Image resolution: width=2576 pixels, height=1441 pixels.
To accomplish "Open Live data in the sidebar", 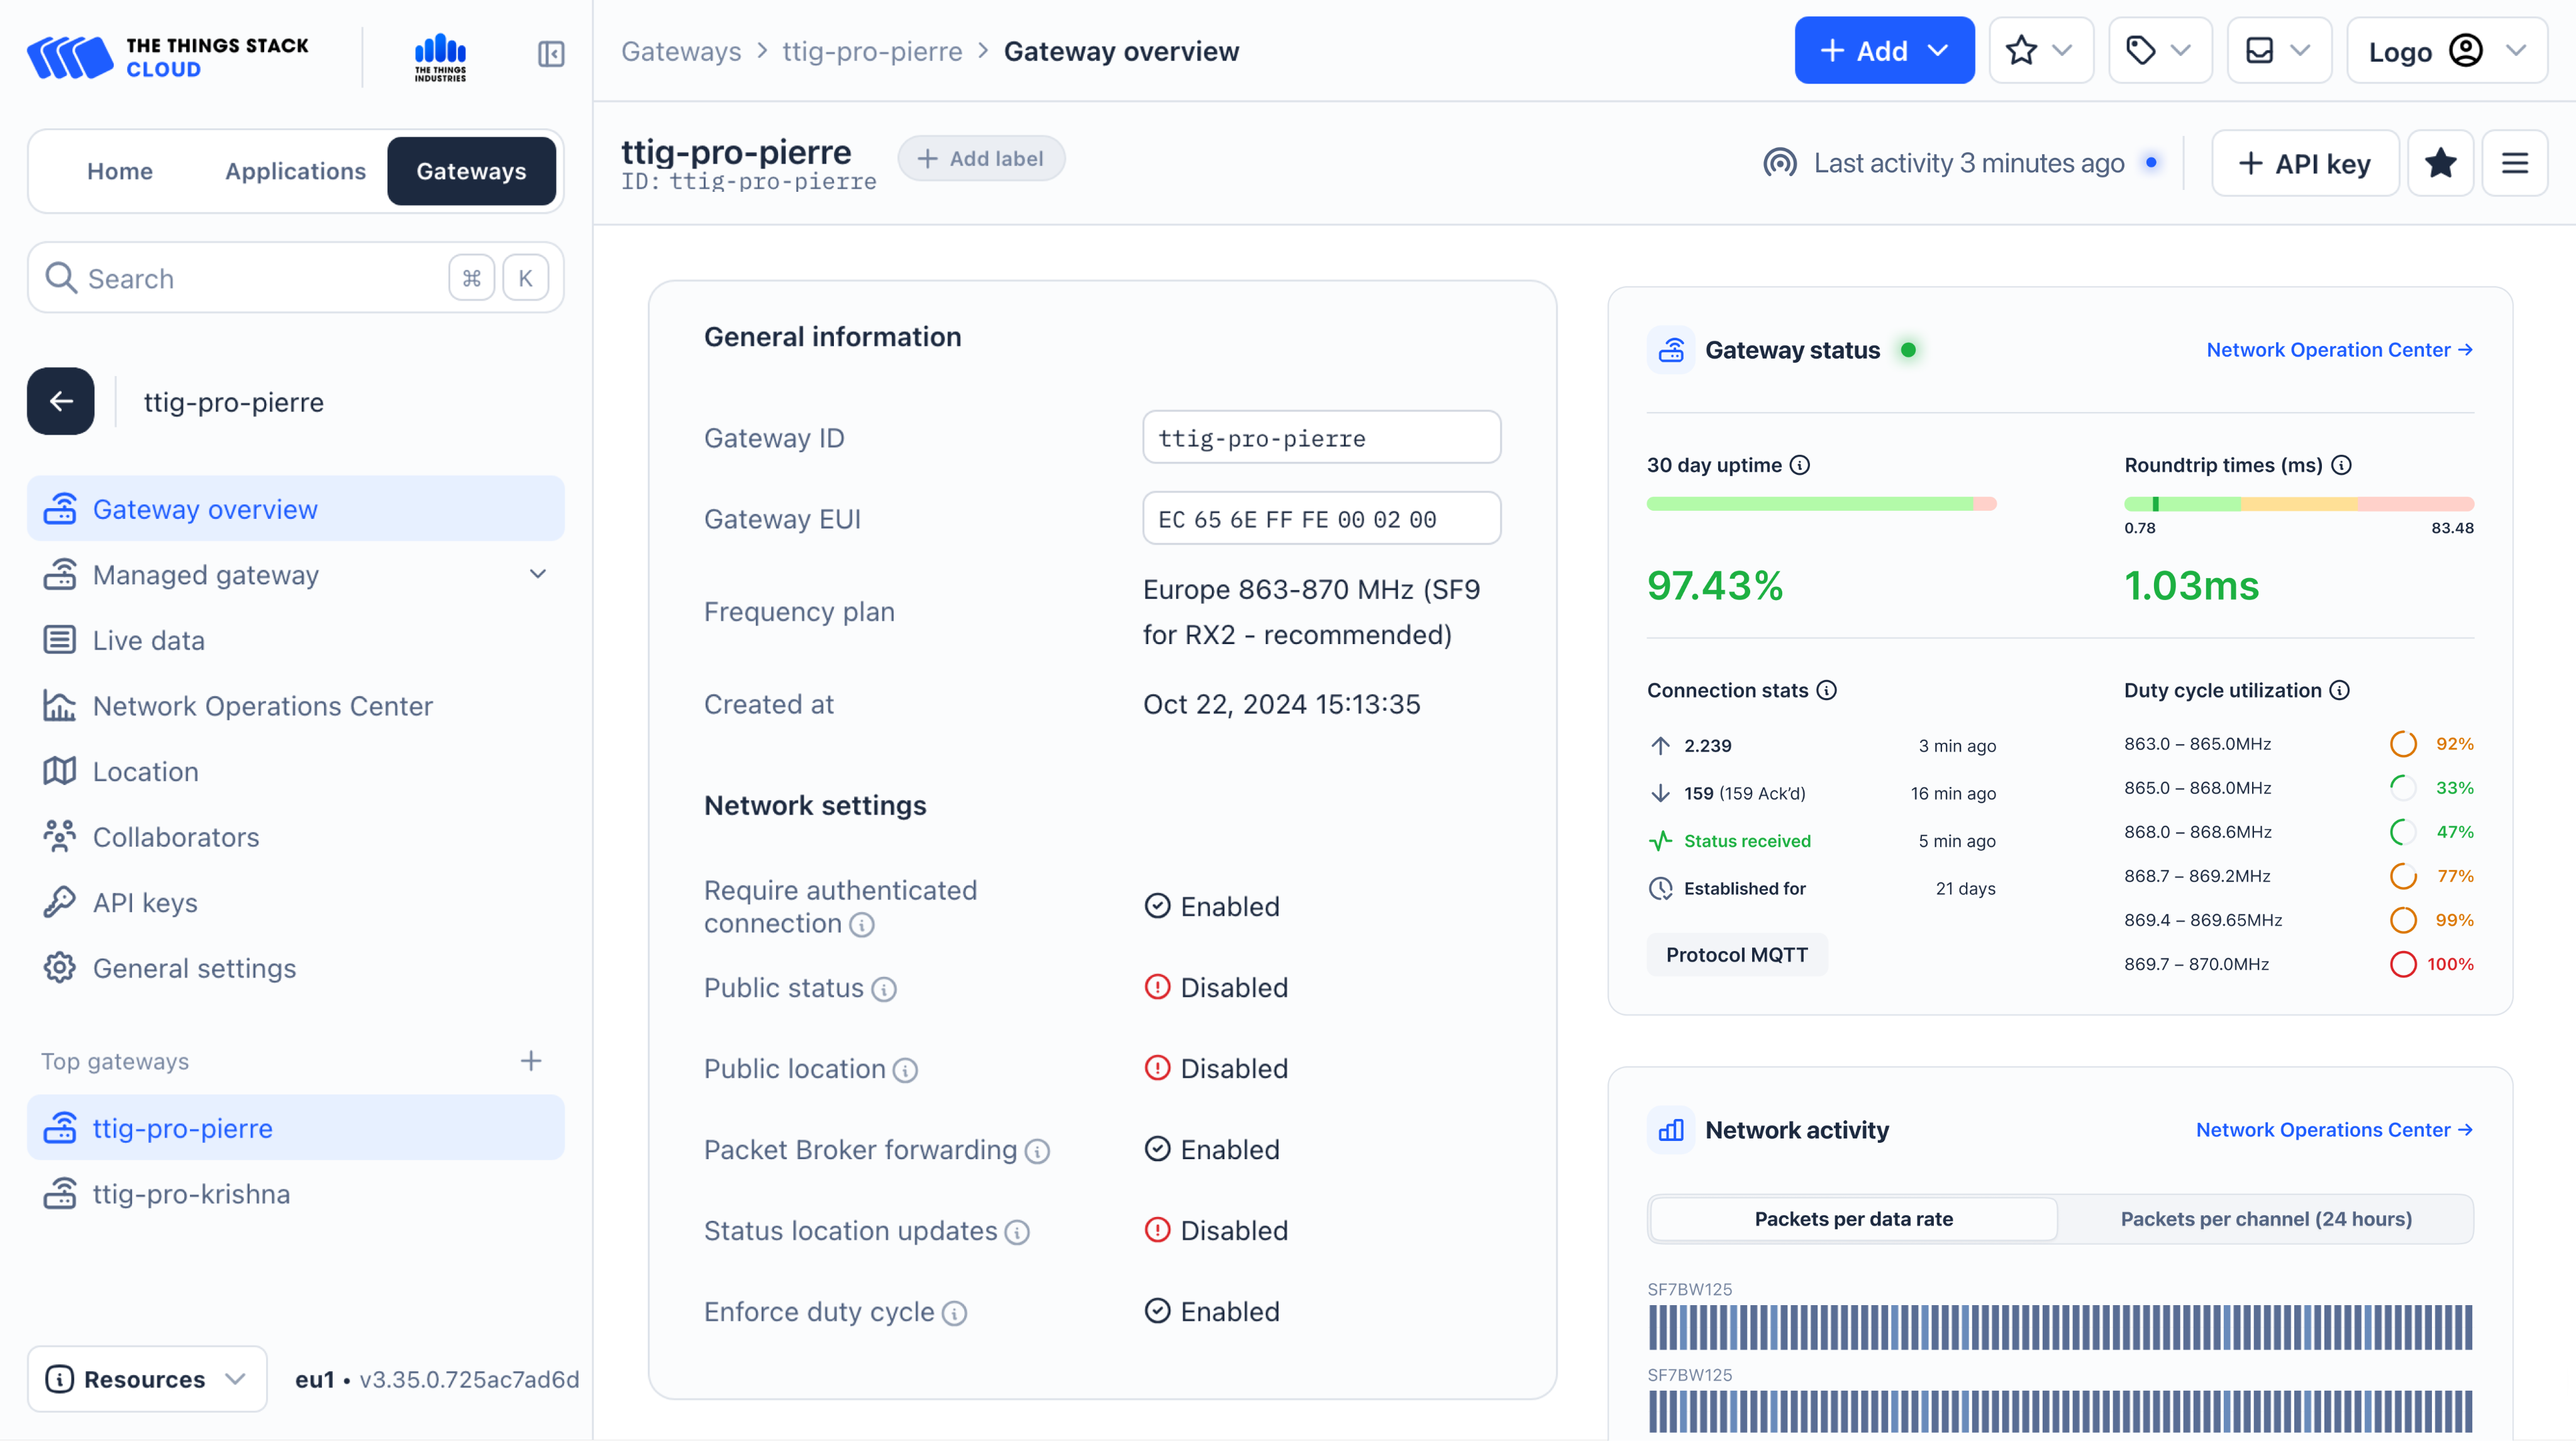I will [x=149, y=641].
